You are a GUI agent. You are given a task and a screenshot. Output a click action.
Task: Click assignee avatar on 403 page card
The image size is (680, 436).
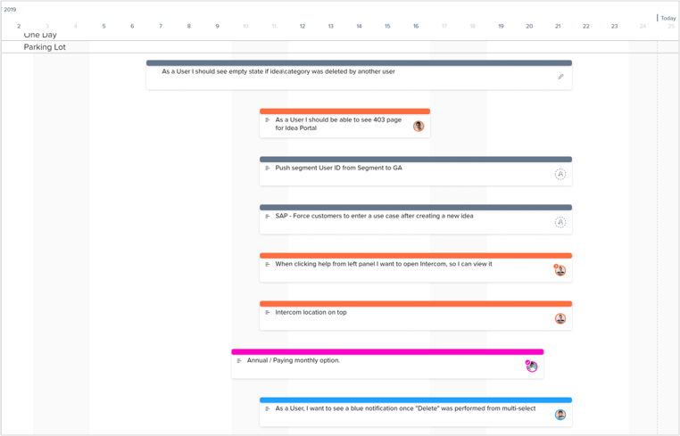419,127
